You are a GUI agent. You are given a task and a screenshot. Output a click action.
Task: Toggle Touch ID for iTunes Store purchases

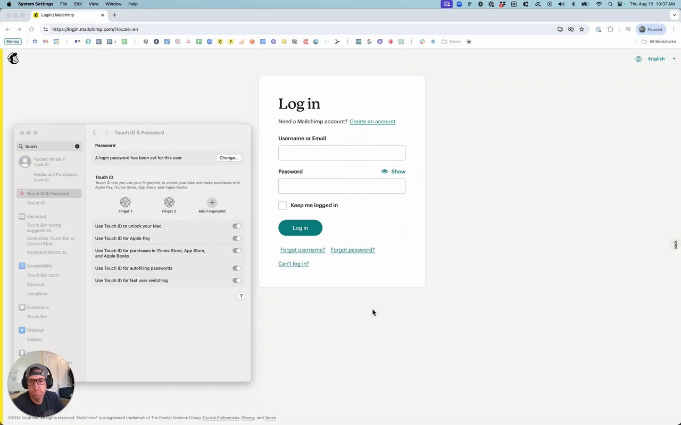(x=237, y=251)
